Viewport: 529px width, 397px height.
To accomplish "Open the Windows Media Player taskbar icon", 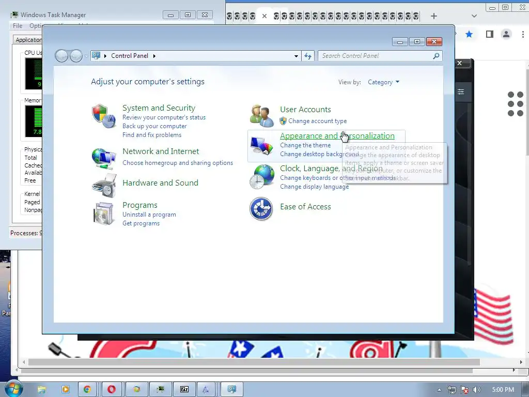I will point(66,389).
